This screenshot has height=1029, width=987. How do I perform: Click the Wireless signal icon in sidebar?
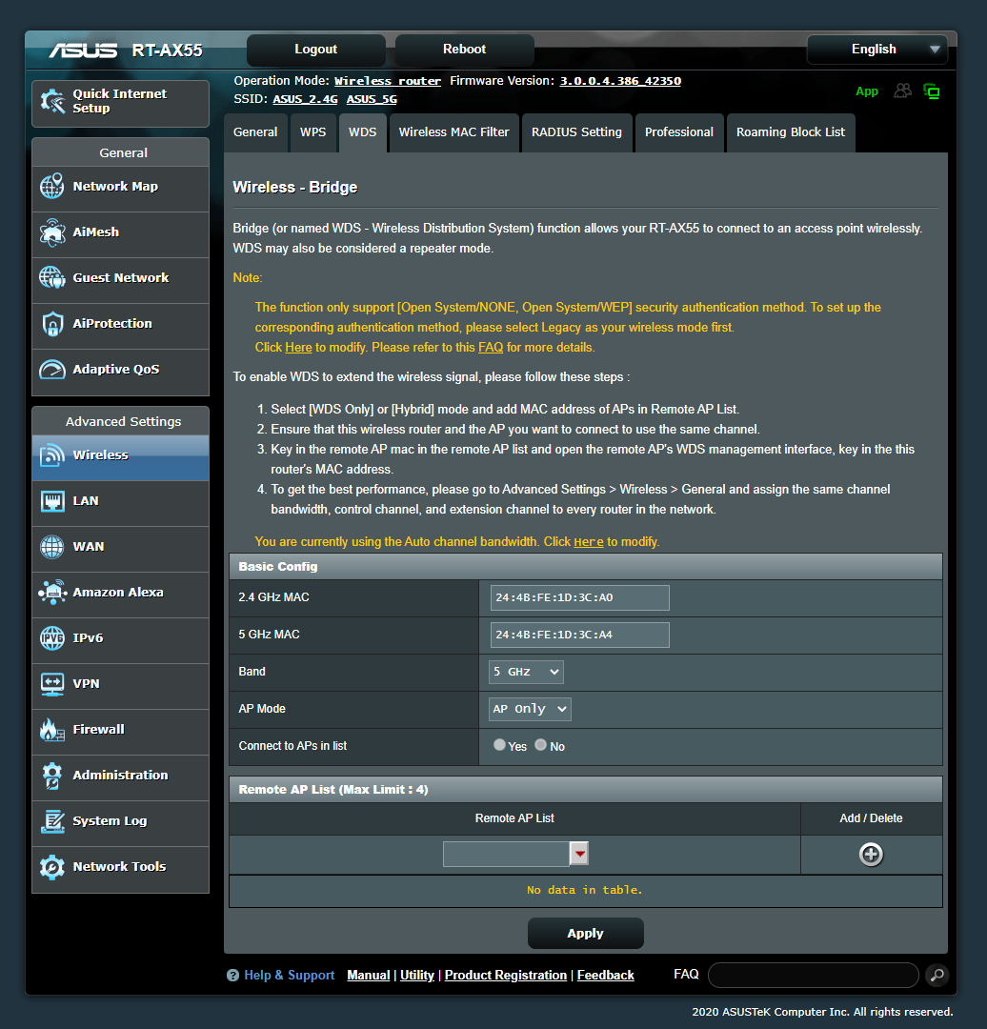[51, 454]
